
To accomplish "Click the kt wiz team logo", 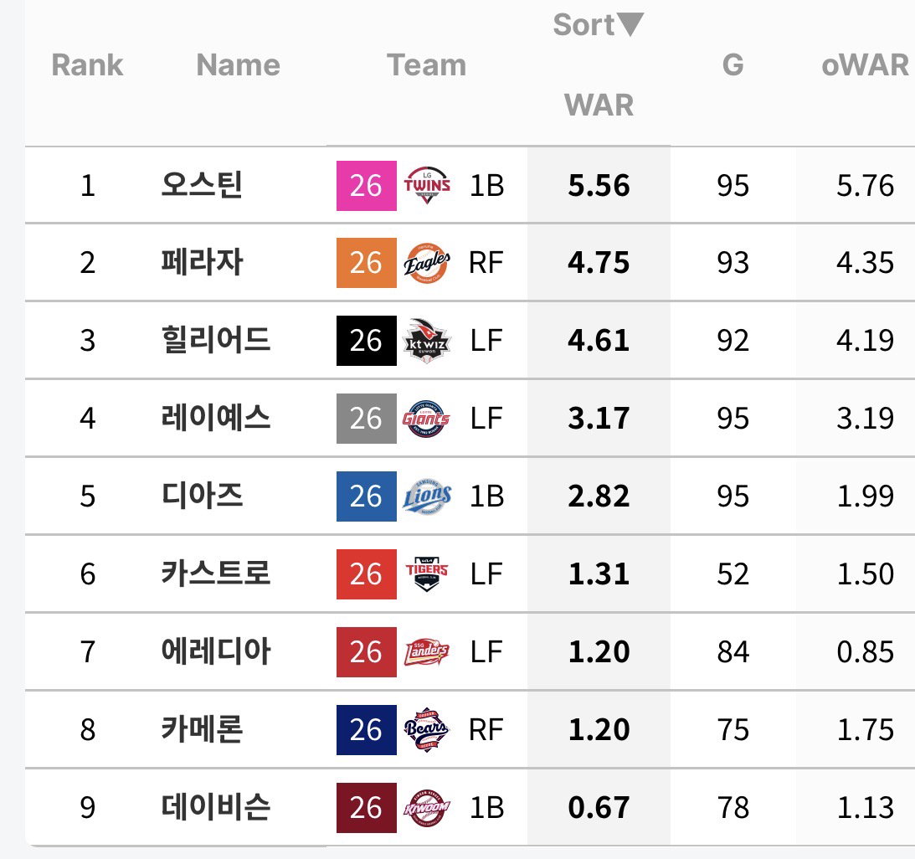I will click(427, 341).
